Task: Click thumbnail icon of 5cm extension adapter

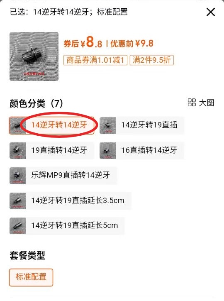Action: tap(18, 226)
